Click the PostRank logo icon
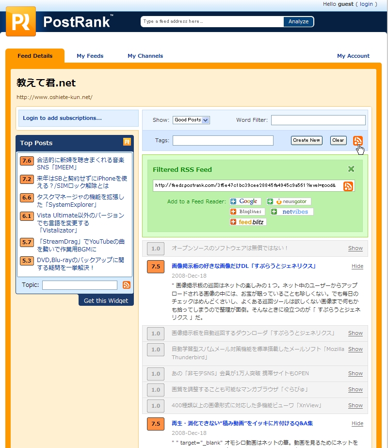The image size is (388, 448). pos(21,21)
